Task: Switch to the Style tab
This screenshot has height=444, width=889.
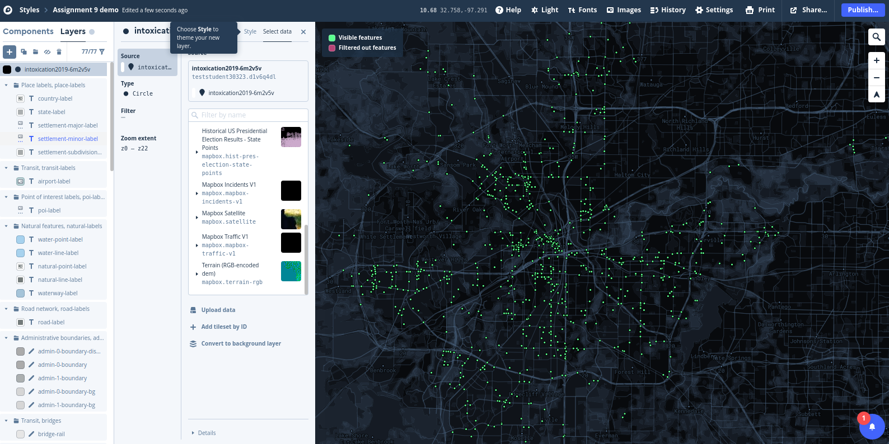Action: click(250, 32)
